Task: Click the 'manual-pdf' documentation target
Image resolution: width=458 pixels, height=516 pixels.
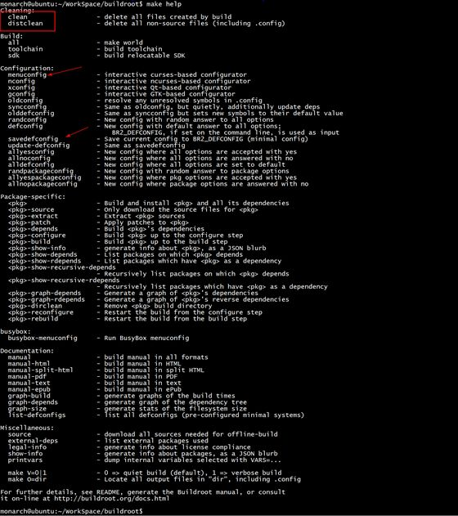Action: tap(27, 376)
